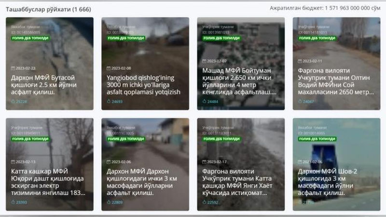Click the thumbs-up icon beside 25228 votes

[13, 102]
